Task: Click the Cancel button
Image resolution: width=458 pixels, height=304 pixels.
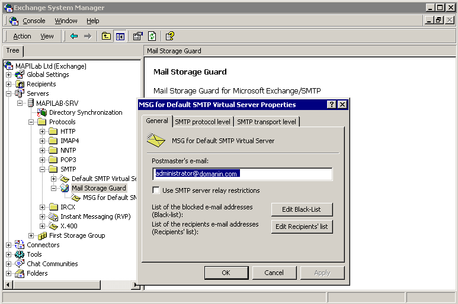Action: pos(274,273)
